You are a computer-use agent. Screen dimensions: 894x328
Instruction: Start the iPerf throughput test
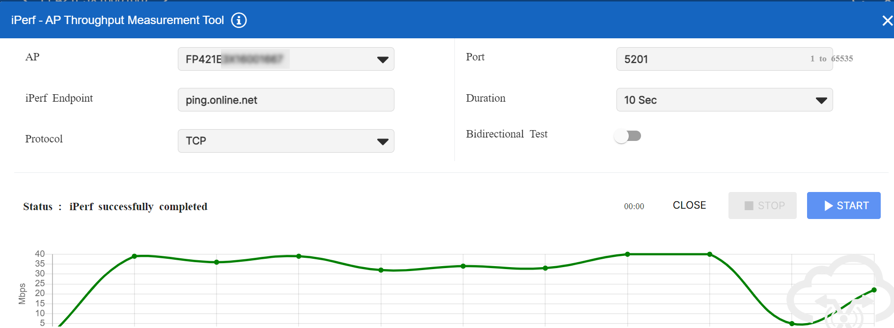click(843, 205)
